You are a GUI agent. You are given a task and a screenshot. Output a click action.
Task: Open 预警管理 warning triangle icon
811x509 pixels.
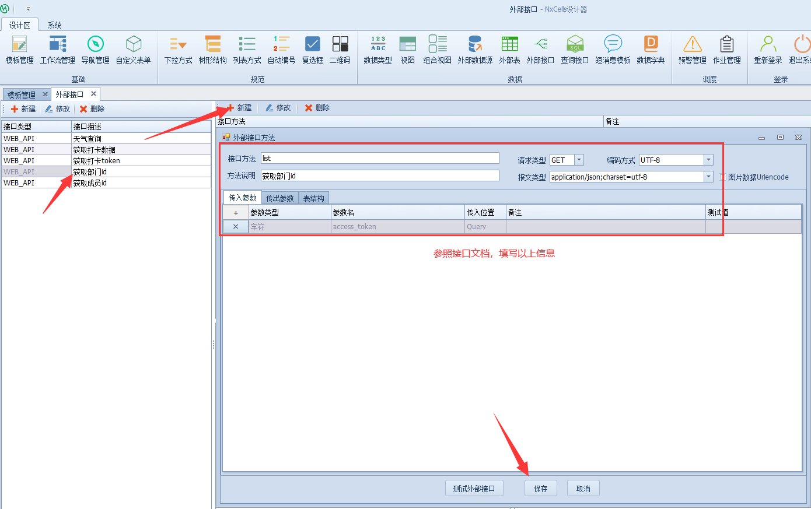[x=692, y=44]
